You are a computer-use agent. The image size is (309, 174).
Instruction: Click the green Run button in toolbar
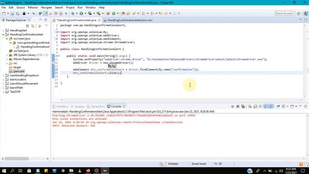pyautogui.click(x=81, y=14)
